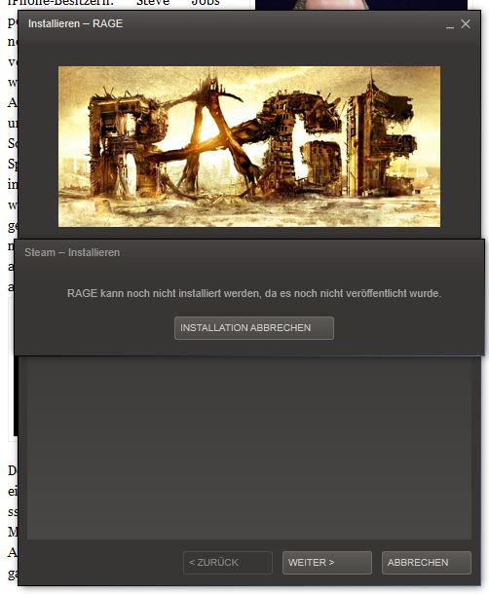
Task: Click the ABBRECHEN button at the bottom
Action: [x=427, y=563]
